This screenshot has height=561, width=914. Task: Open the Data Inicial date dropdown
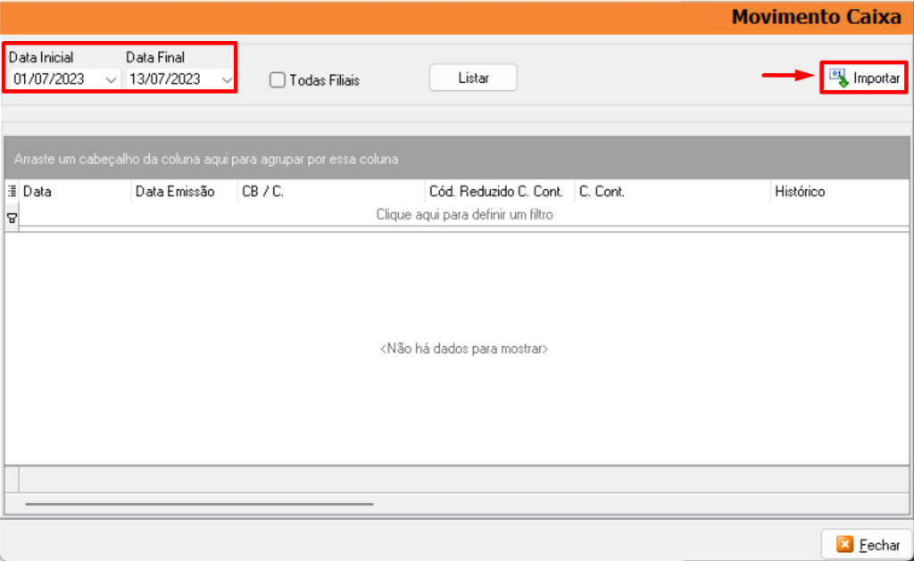coord(111,79)
